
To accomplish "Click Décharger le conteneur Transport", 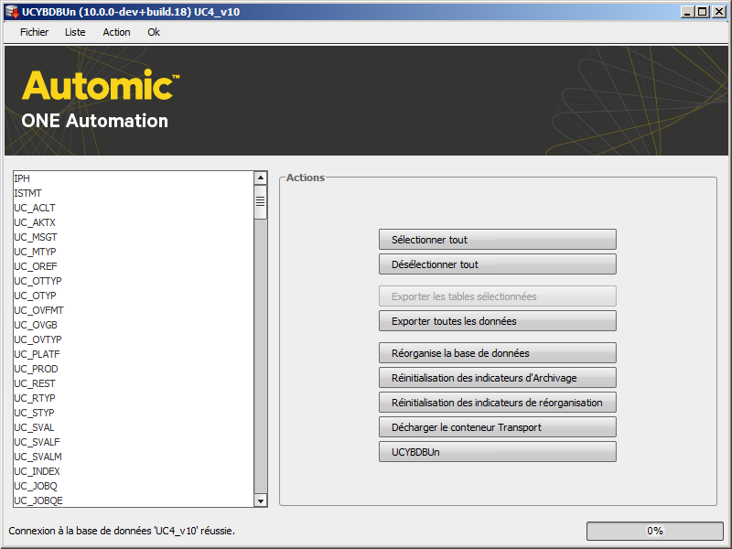I will point(497,427).
